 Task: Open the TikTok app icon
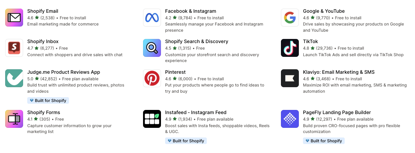point(290,48)
